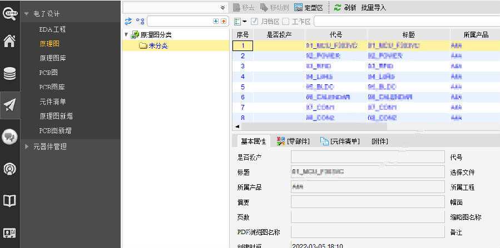500x248 pixels.
Task: Select the paper plane sidebar icon
Action: click(x=10, y=105)
